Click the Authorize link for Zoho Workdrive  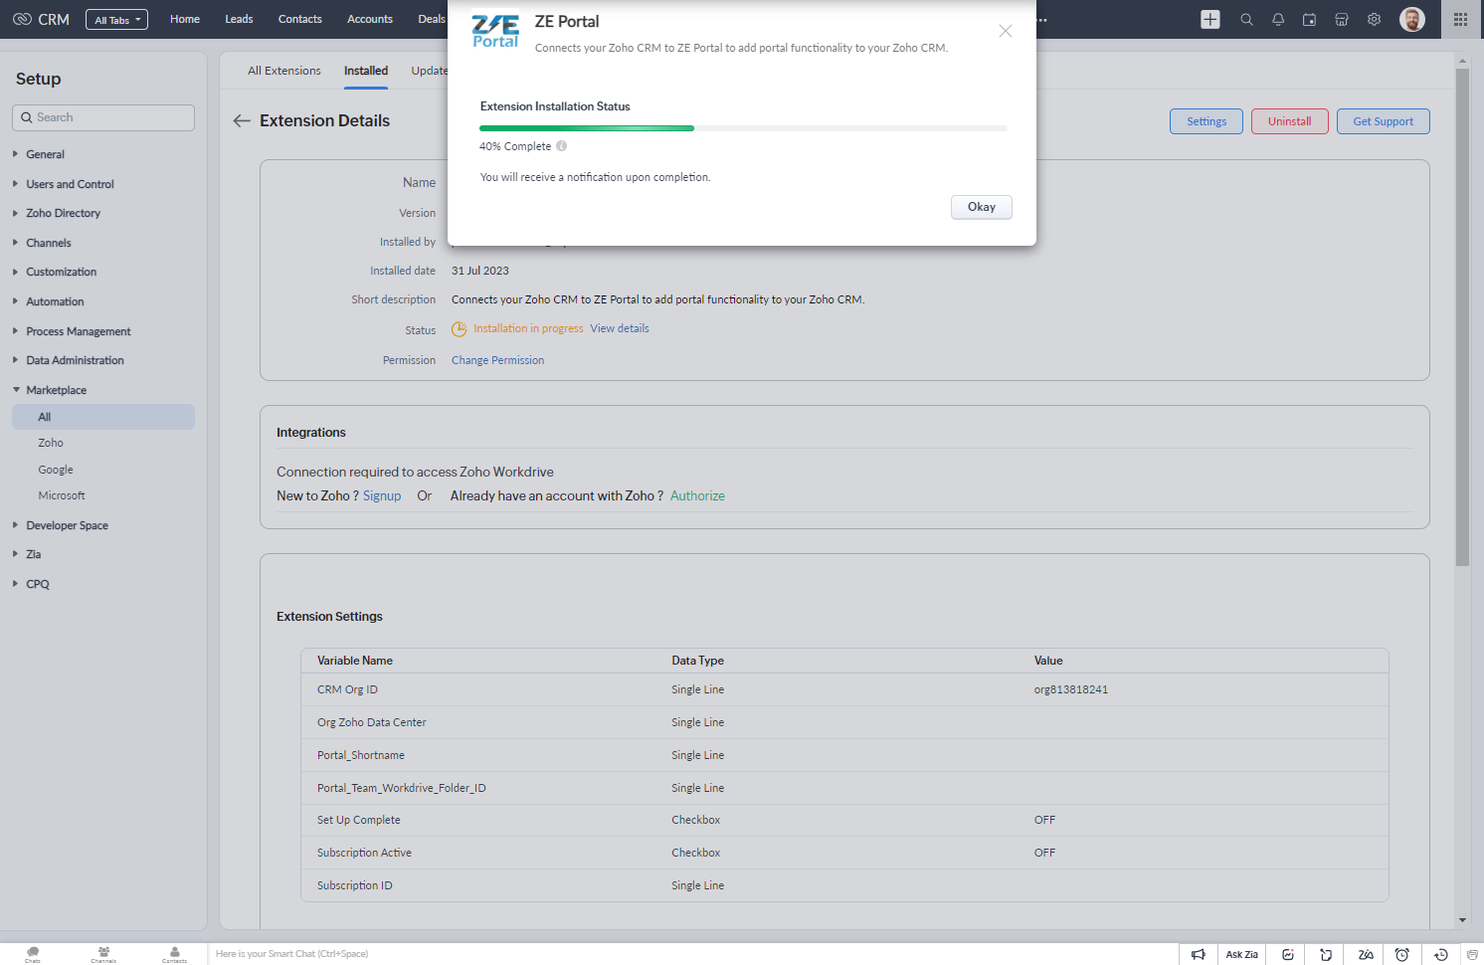(697, 495)
